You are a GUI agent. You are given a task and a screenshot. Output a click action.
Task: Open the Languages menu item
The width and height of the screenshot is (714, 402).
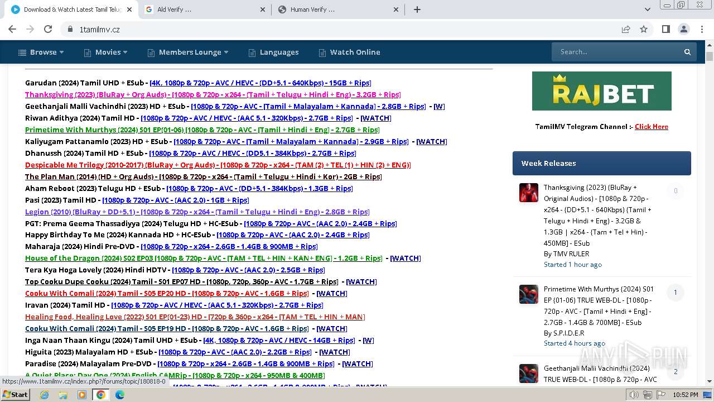point(274,52)
